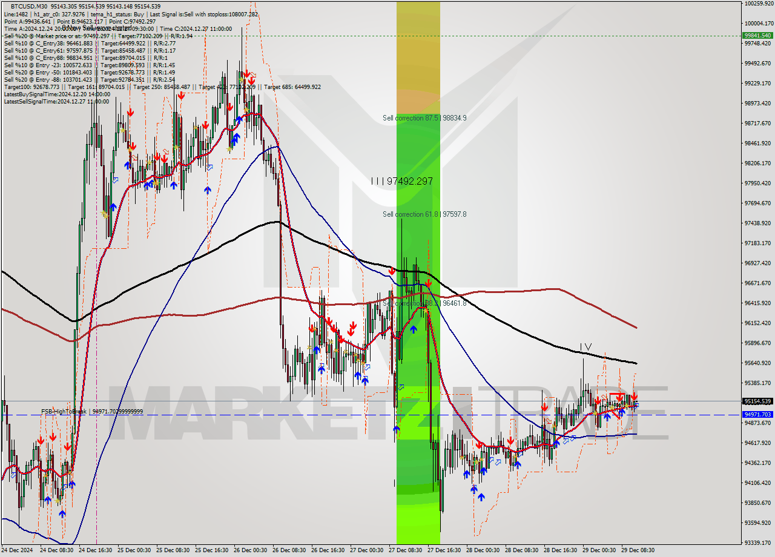Click the 94617.920 price axis label
775x557 pixels.
point(758,443)
